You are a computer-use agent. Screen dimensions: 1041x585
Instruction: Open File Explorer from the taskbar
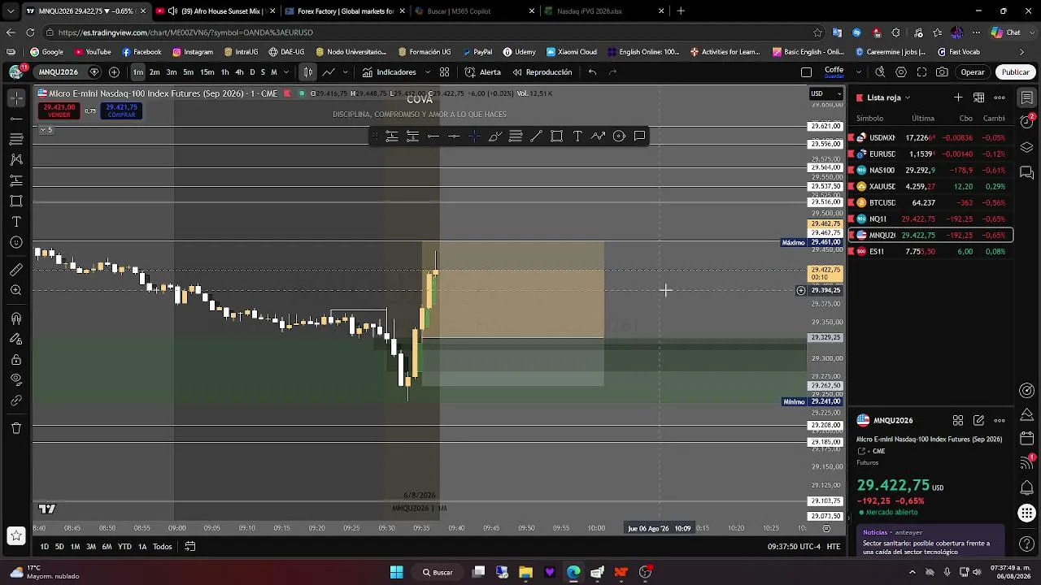tap(525, 572)
